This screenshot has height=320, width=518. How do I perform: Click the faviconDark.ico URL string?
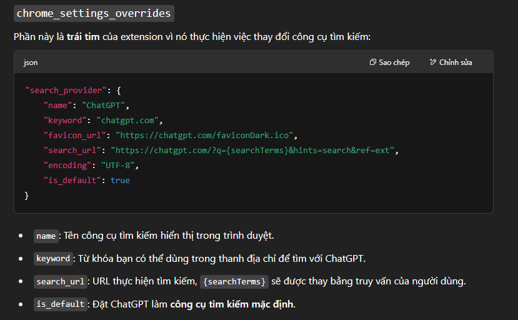(x=204, y=135)
